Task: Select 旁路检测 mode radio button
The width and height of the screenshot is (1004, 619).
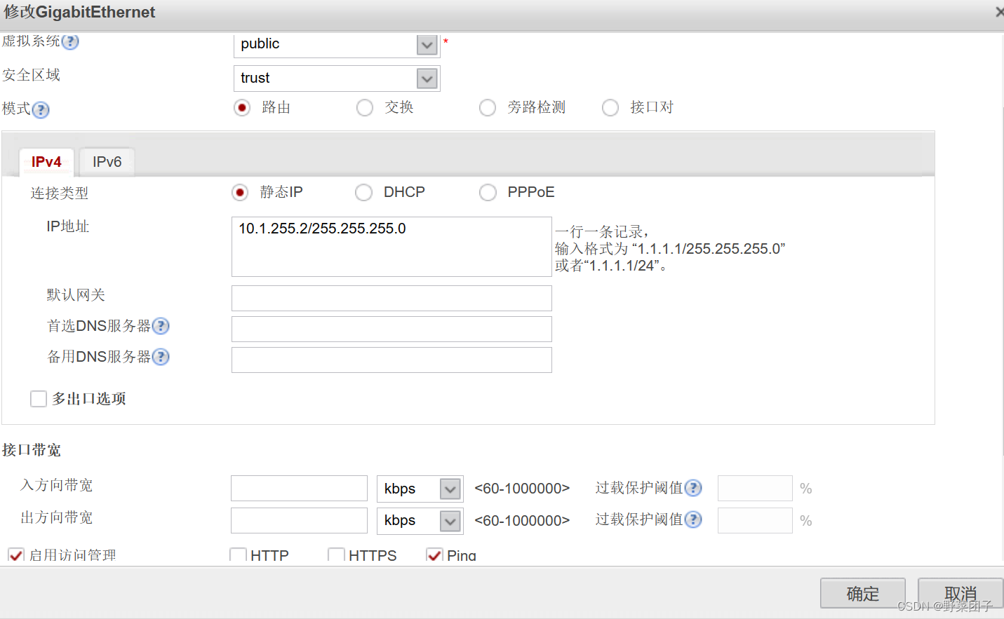Action: (x=488, y=108)
